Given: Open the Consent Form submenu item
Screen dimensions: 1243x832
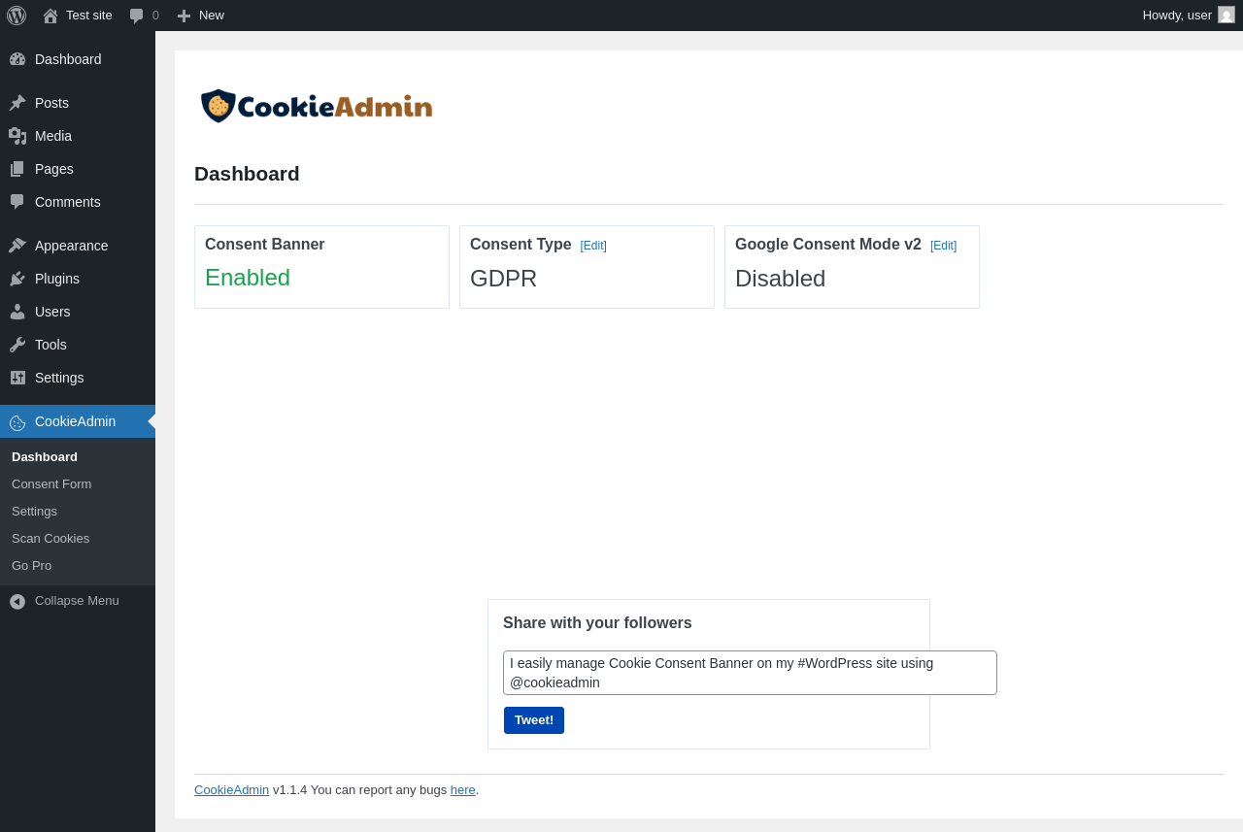Looking at the screenshot, I should coord(51,484).
